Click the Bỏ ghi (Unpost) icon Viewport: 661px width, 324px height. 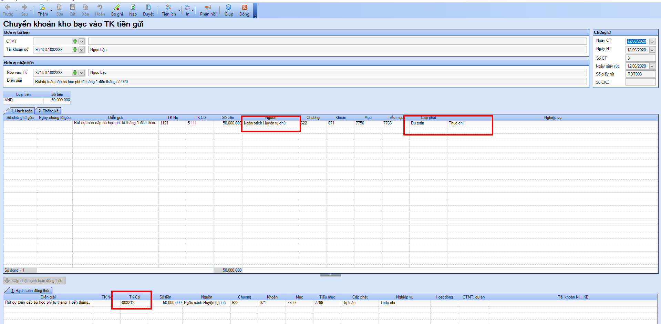point(117,8)
